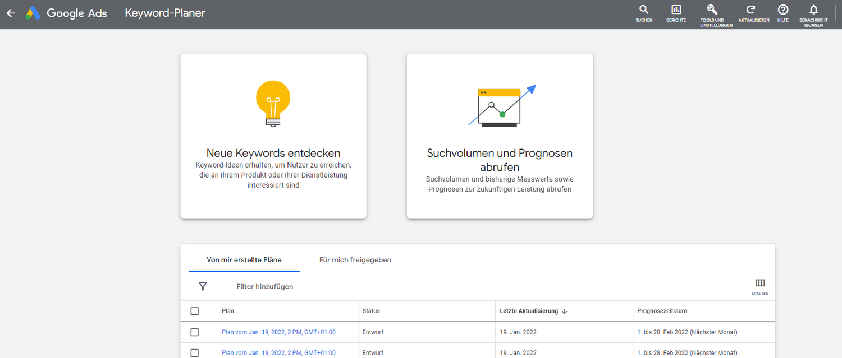The width and height of the screenshot is (842, 358).
Task: Open Suchvolumen und Prognosen abrufen card
Action: (x=500, y=136)
